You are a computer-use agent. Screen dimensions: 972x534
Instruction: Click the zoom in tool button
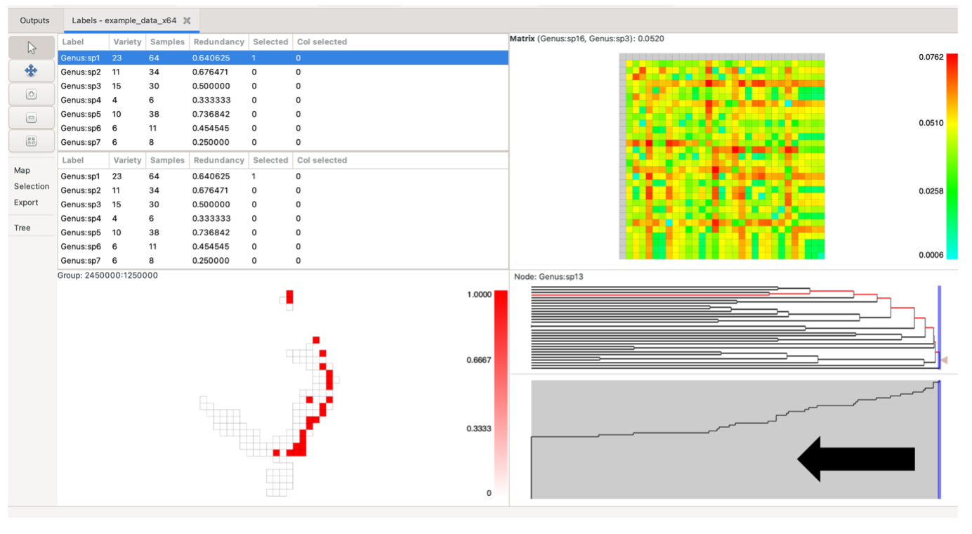pyautogui.click(x=31, y=94)
